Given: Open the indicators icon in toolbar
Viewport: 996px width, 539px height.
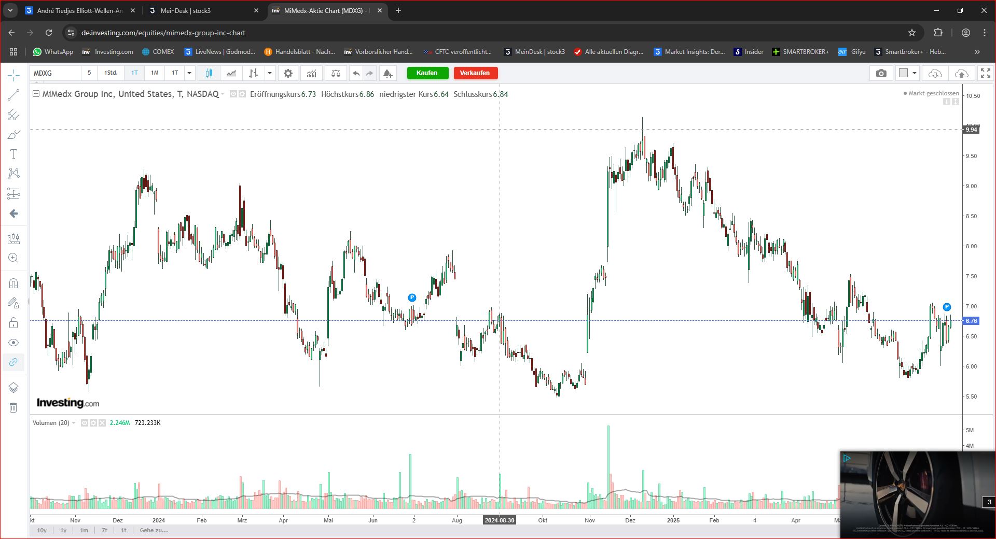Looking at the screenshot, I should coord(311,73).
